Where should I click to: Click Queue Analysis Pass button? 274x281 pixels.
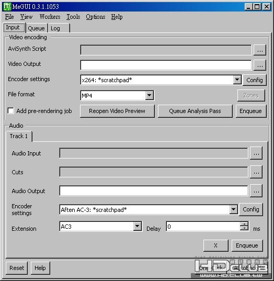point(195,111)
